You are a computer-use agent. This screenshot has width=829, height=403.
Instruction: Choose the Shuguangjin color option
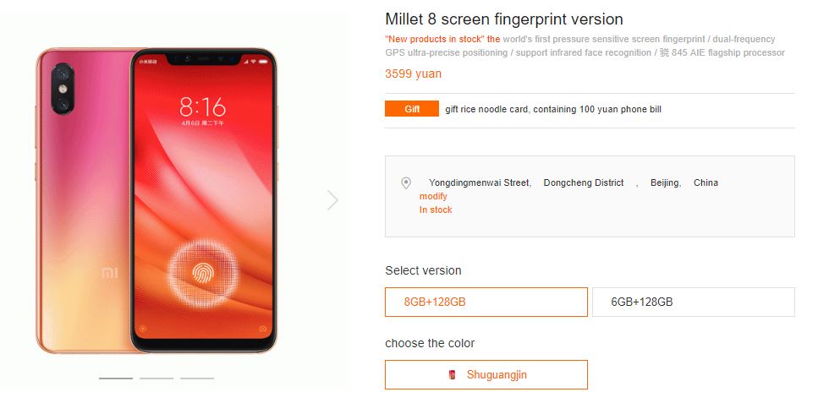[486, 375]
